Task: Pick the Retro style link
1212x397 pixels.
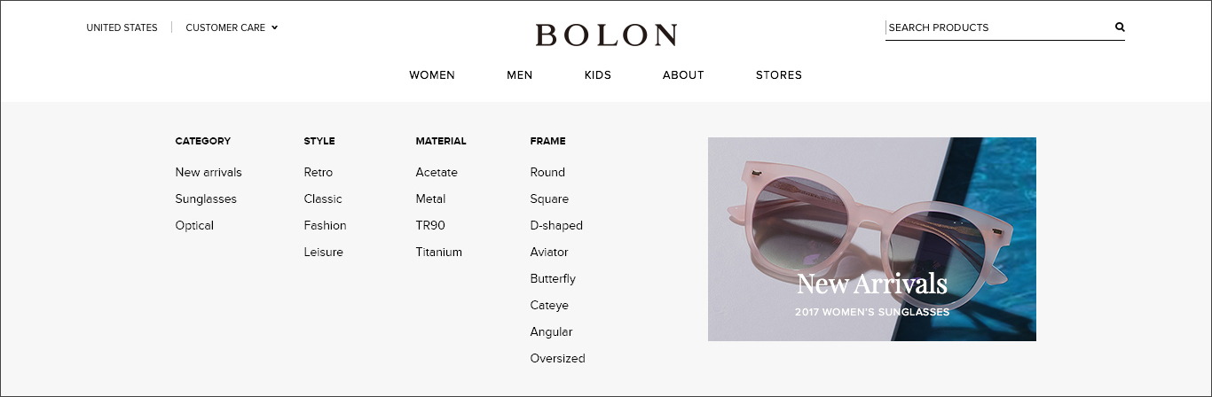Action: (319, 173)
